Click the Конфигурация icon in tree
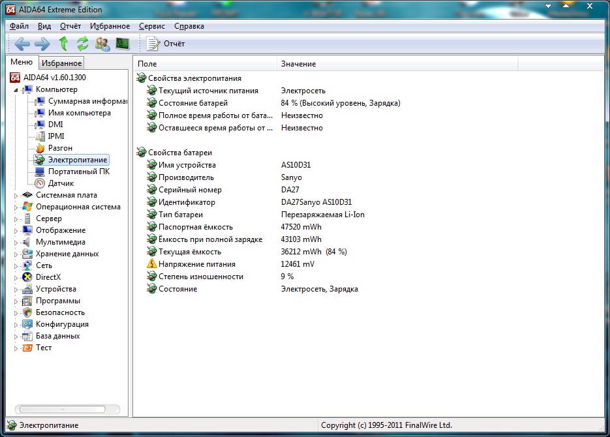 click(27, 324)
